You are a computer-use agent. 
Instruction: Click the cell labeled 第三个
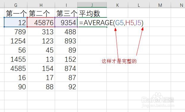click(66, 13)
